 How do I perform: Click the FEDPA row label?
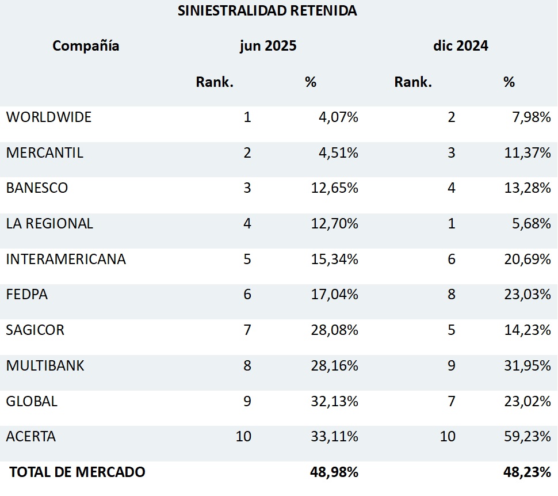pyautogui.click(x=27, y=295)
